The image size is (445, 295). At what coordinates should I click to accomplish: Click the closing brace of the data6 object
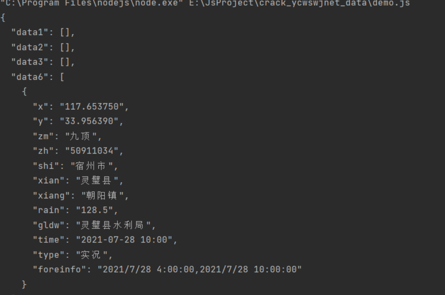click(24, 285)
